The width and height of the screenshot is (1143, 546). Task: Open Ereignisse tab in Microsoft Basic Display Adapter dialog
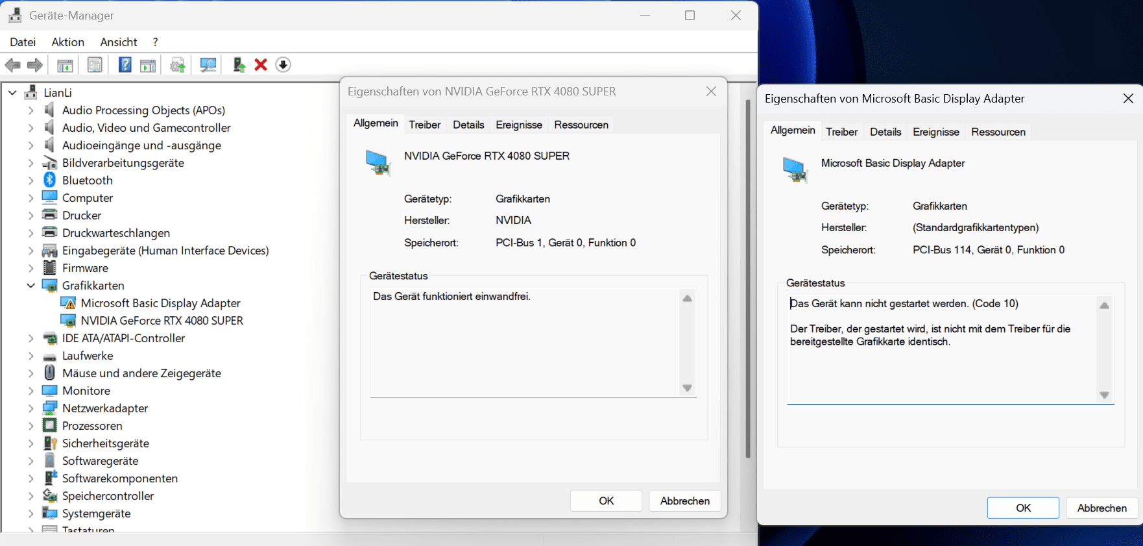pos(936,132)
